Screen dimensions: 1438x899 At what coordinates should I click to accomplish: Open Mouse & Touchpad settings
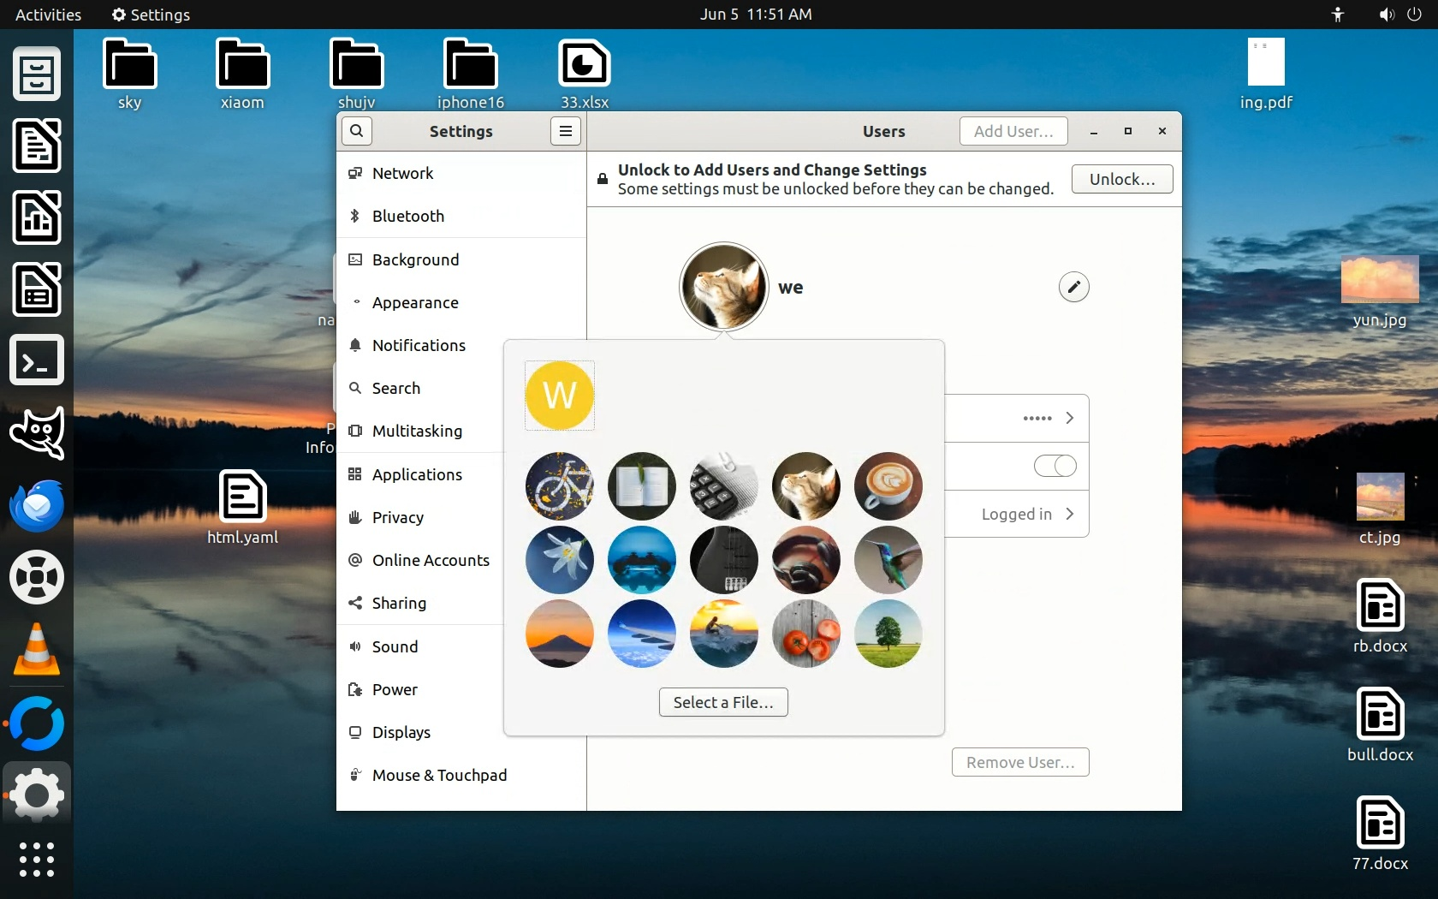click(x=439, y=775)
